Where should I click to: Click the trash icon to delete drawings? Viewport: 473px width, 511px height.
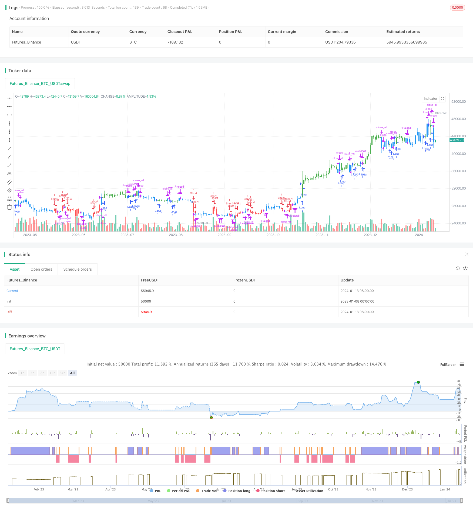click(x=9, y=207)
